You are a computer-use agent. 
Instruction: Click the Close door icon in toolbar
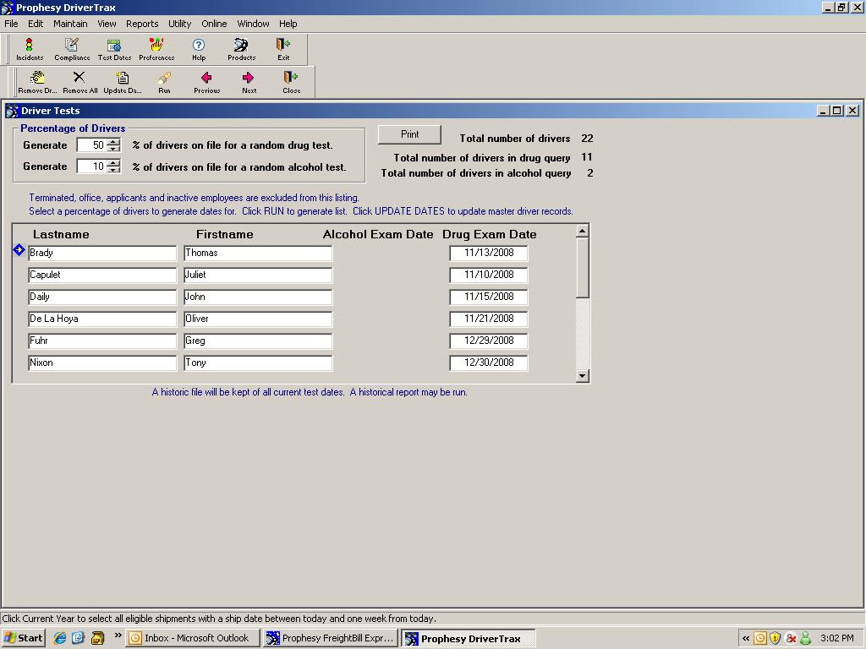(x=291, y=82)
